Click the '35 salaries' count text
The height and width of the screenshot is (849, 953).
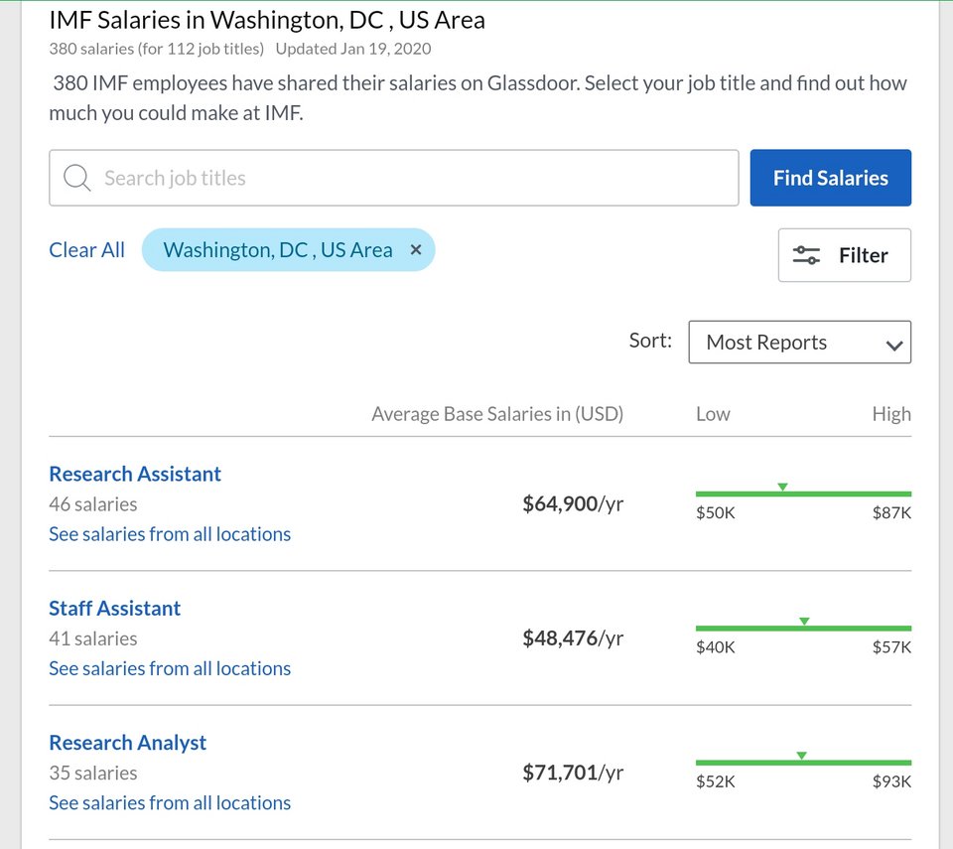pos(93,773)
